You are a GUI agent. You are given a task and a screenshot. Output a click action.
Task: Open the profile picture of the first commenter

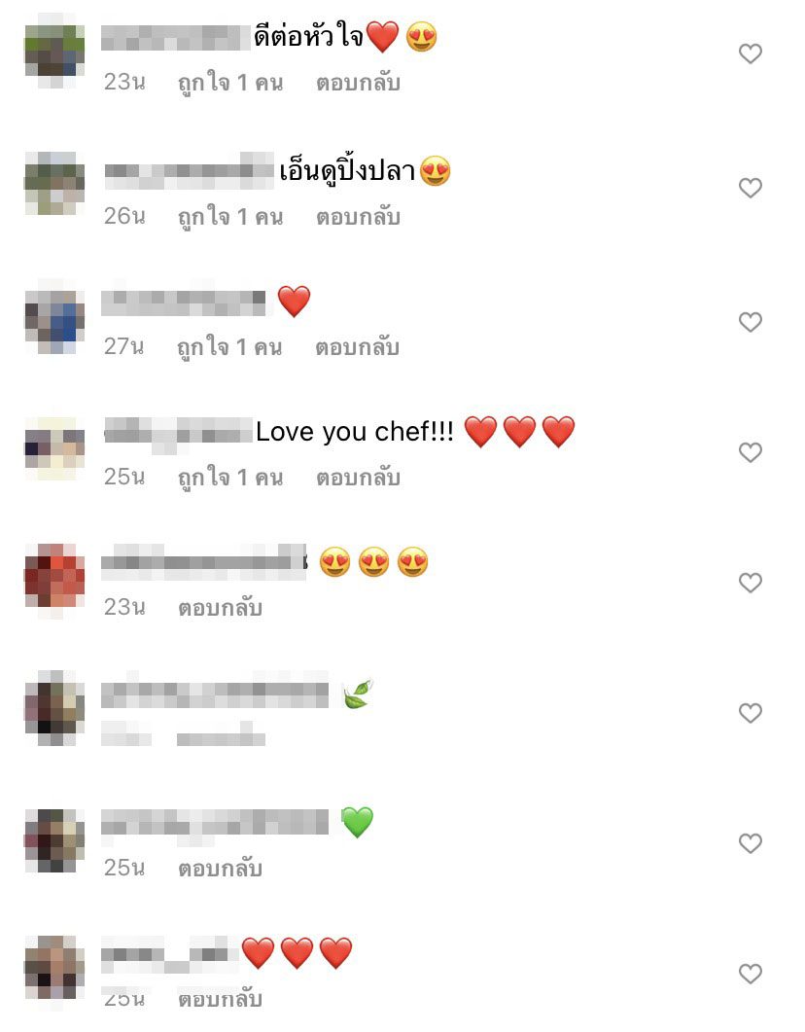(54, 52)
